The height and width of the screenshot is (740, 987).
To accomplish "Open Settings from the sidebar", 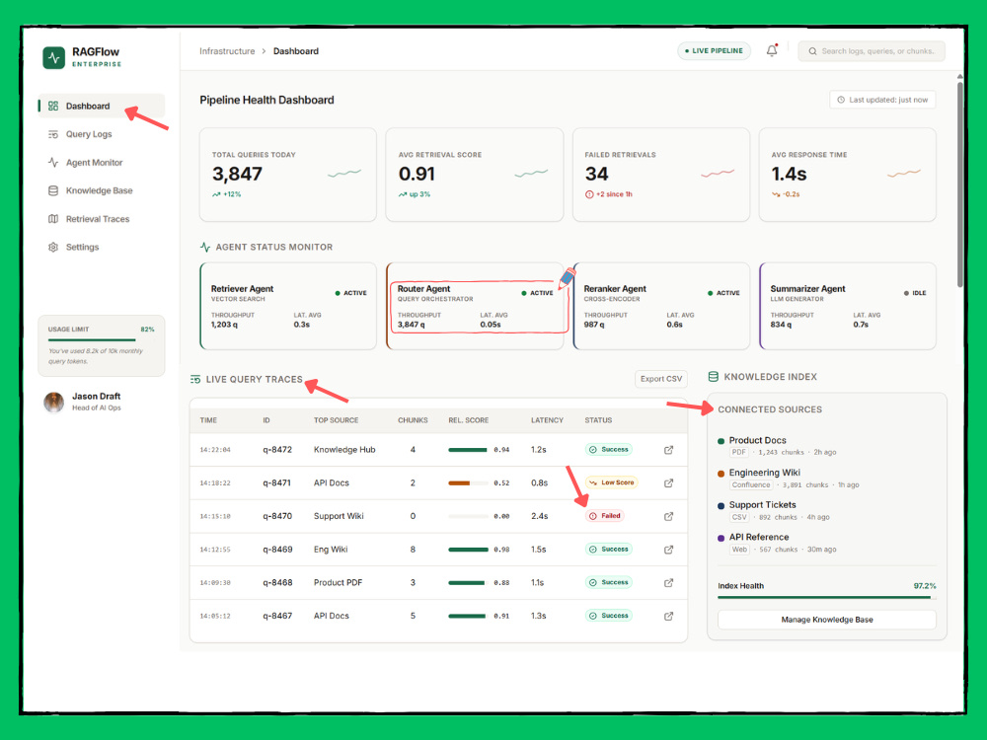I will pos(102,248).
